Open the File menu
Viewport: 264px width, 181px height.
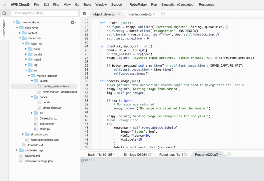pyautogui.click(x=36, y=5)
